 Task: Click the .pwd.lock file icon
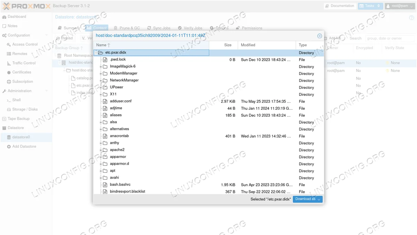click(x=105, y=60)
